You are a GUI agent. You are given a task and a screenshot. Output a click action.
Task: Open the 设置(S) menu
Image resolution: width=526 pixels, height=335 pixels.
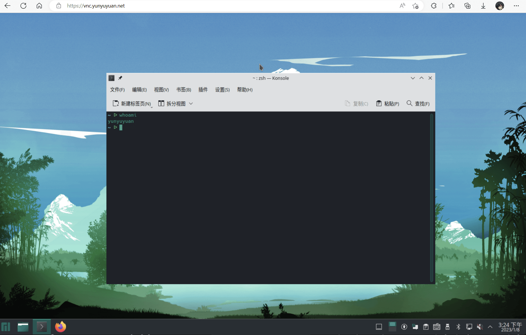222,90
